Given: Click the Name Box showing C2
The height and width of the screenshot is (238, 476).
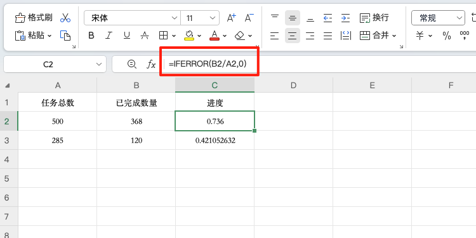Looking at the screenshot, I should click(55, 64).
